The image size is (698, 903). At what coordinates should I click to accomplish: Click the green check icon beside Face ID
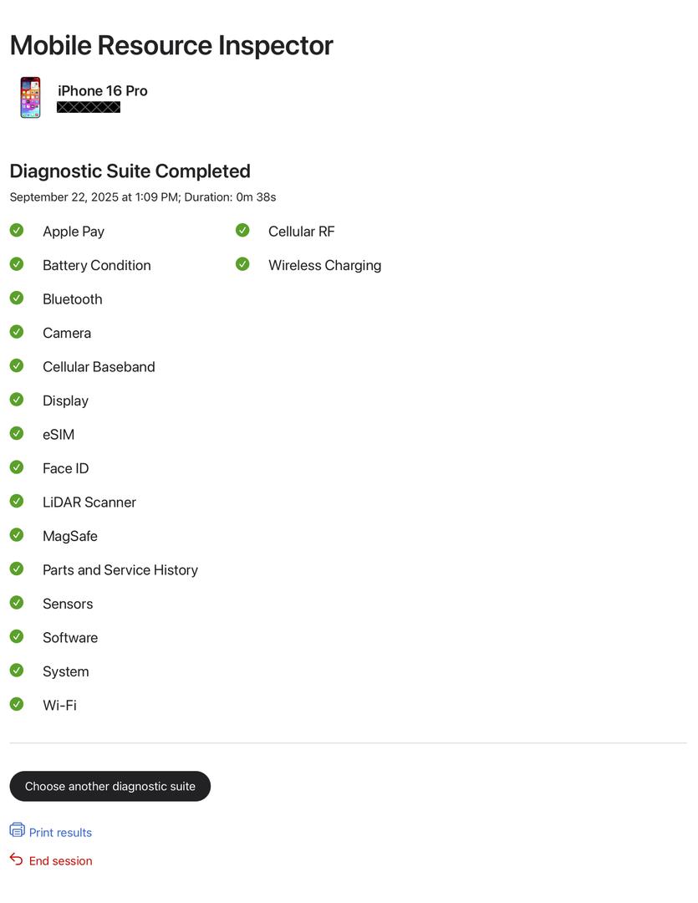coord(17,467)
